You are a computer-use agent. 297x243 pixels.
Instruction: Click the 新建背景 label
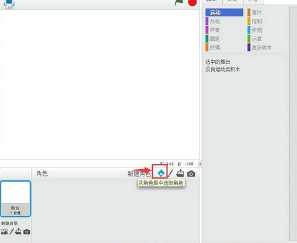coord(10,224)
